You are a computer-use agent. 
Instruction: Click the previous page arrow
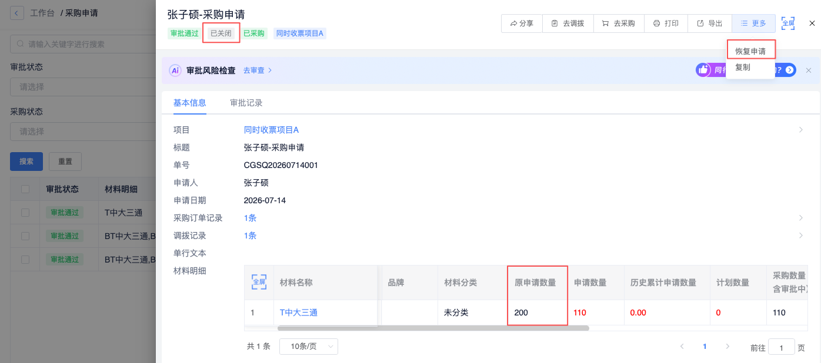[682, 347]
